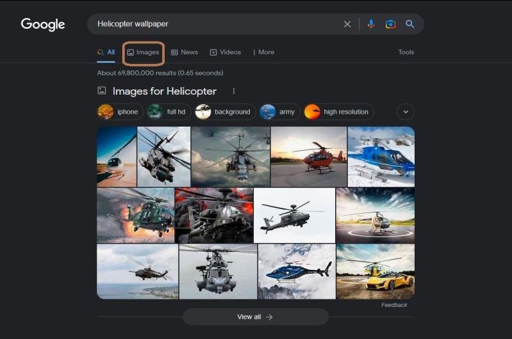Click the View all button
Screen dimensions: 512x339
click(x=255, y=317)
